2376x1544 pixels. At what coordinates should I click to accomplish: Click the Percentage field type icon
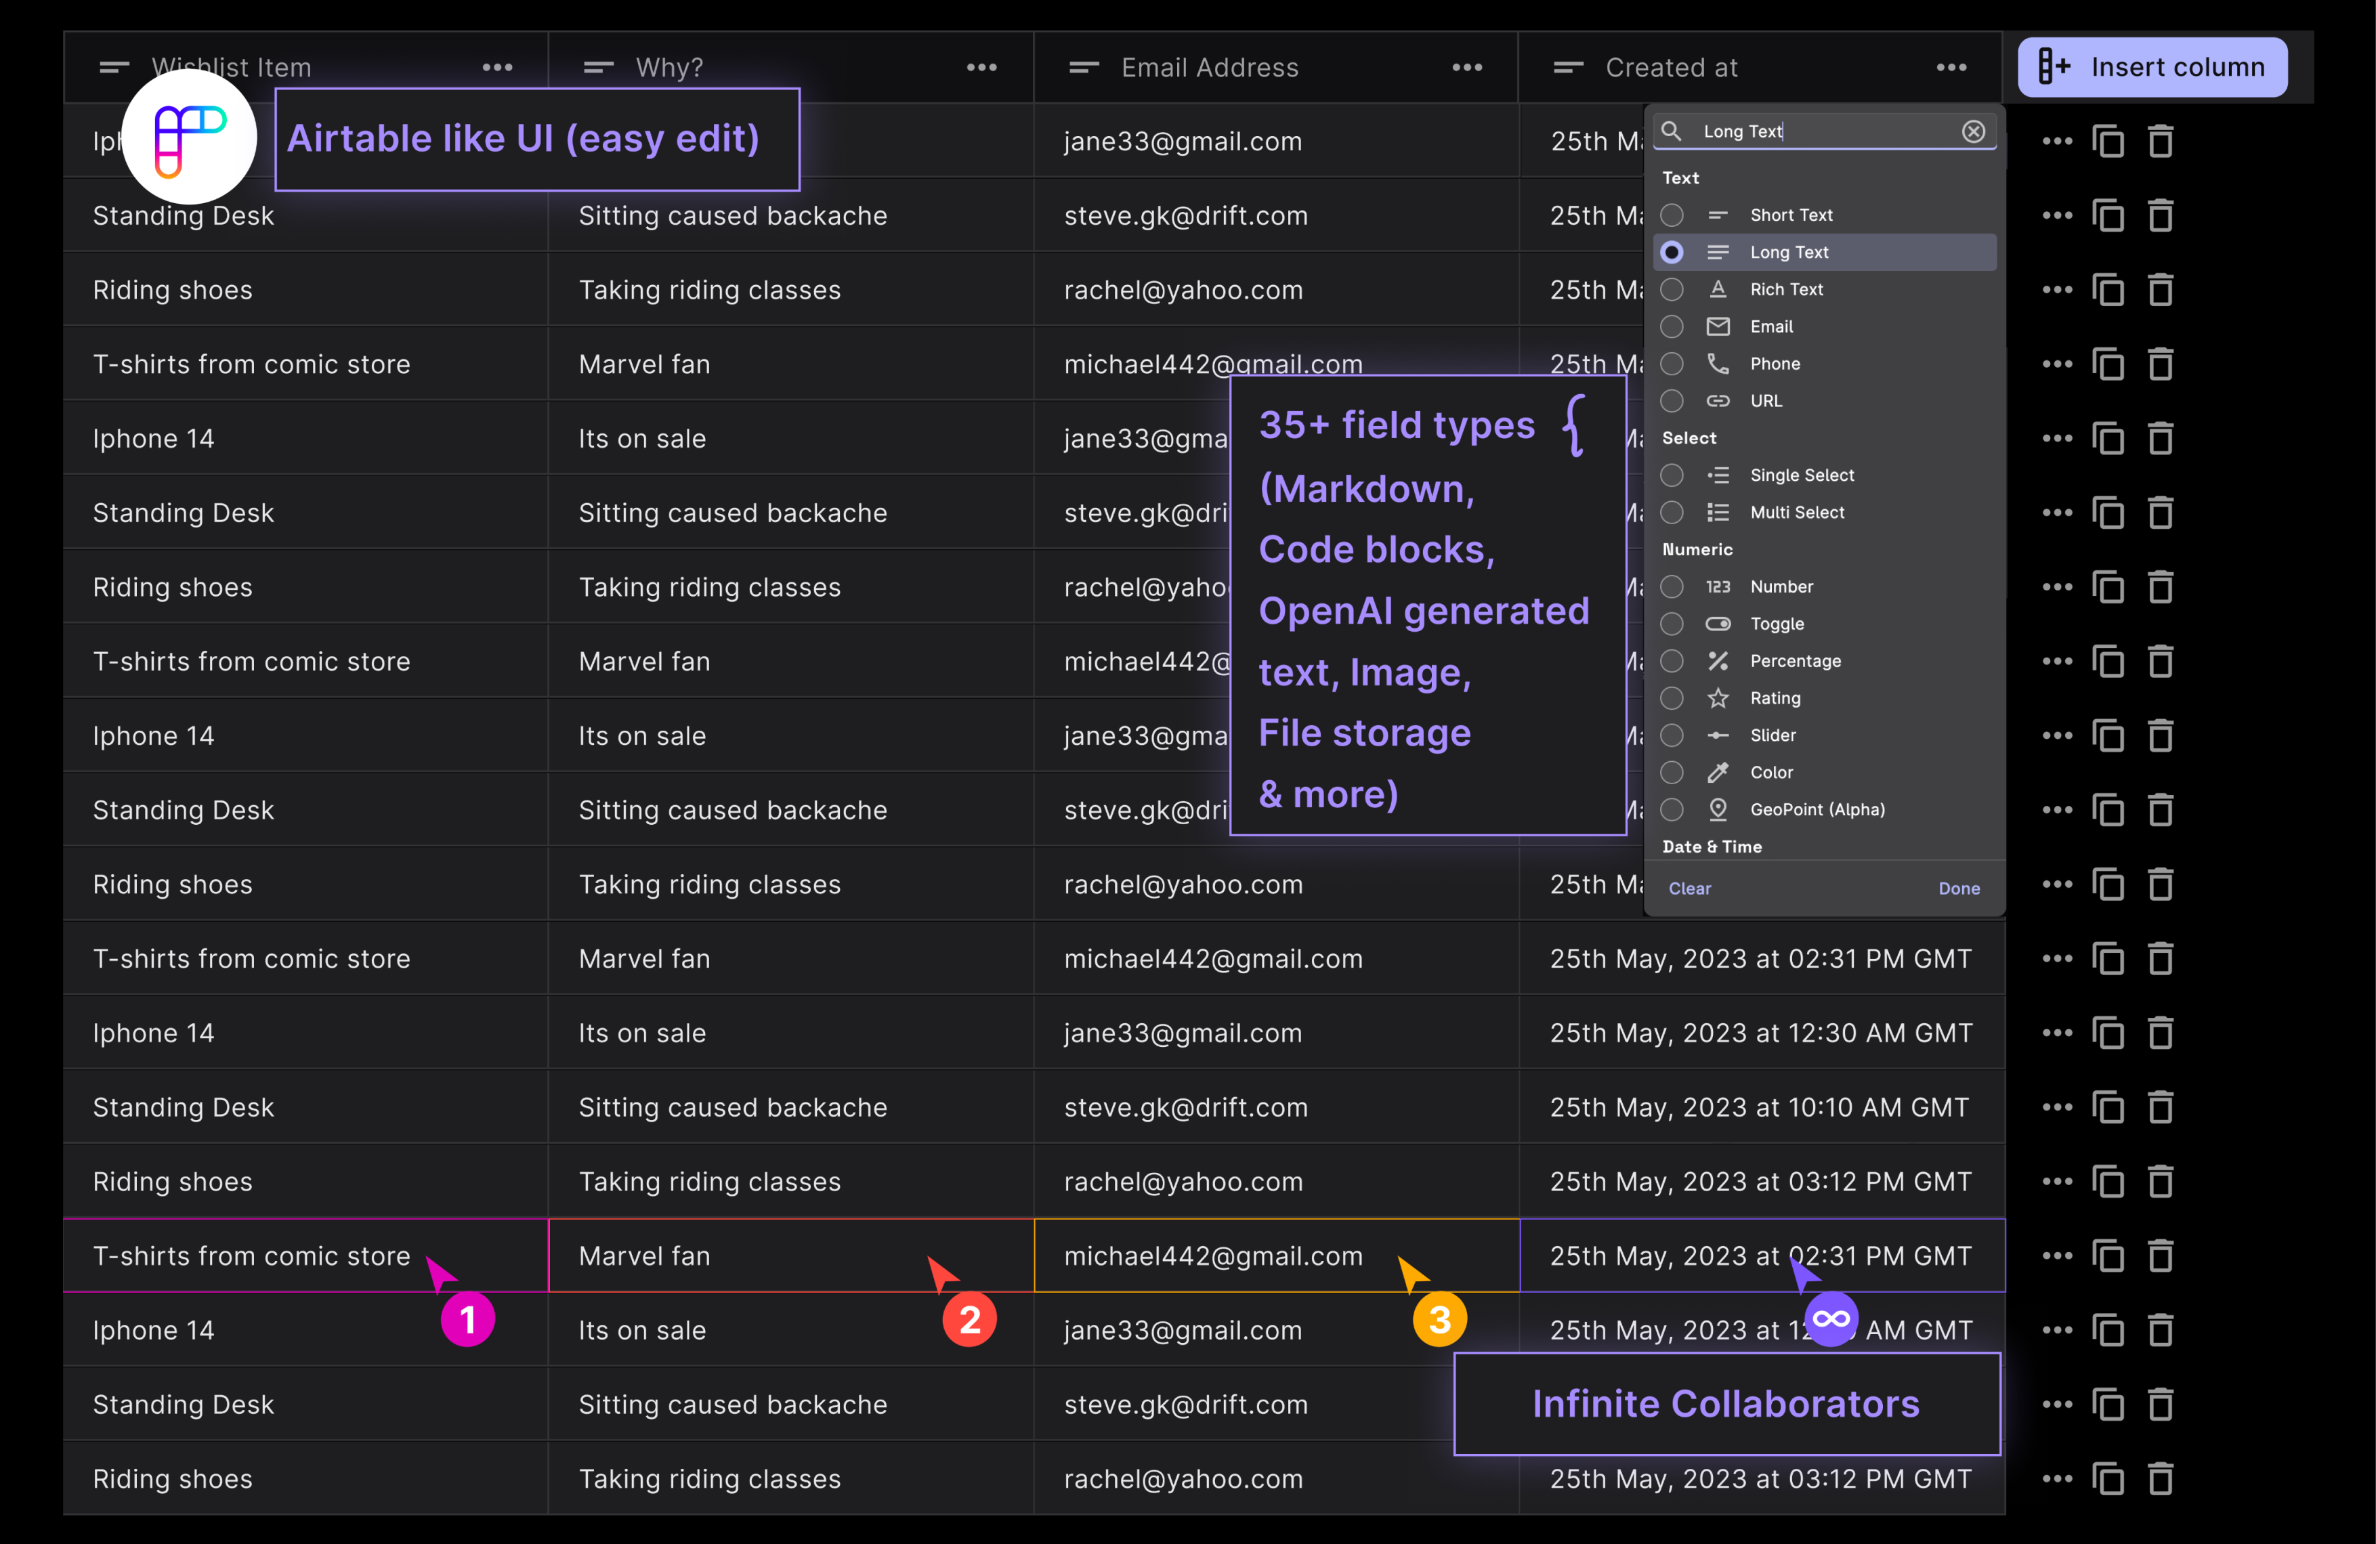point(1718,661)
